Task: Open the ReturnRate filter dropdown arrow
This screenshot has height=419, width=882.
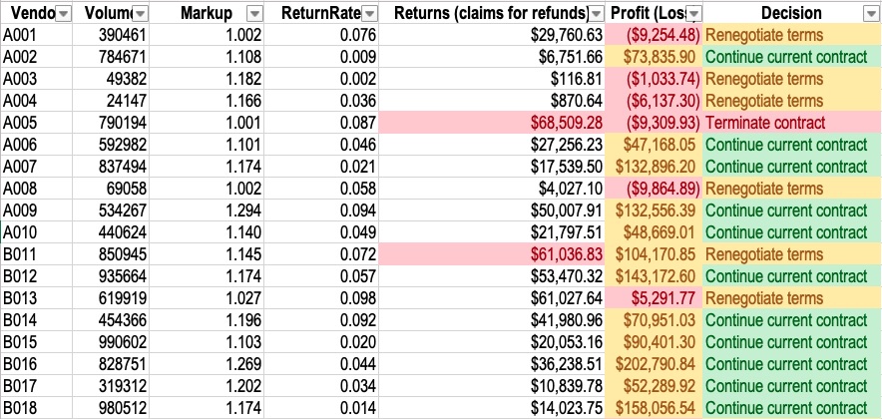Action: 370,14
